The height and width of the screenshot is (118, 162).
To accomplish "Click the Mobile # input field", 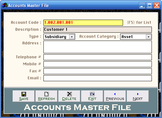I will click(x=98, y=64).
